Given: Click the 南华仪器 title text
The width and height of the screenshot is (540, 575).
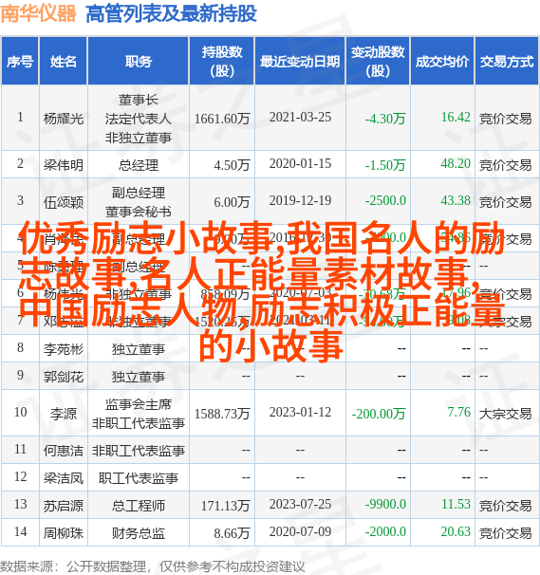Looking at the screenshot, I should (x=39, y=13).
